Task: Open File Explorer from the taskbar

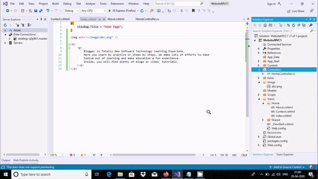Action: (120, 175)
